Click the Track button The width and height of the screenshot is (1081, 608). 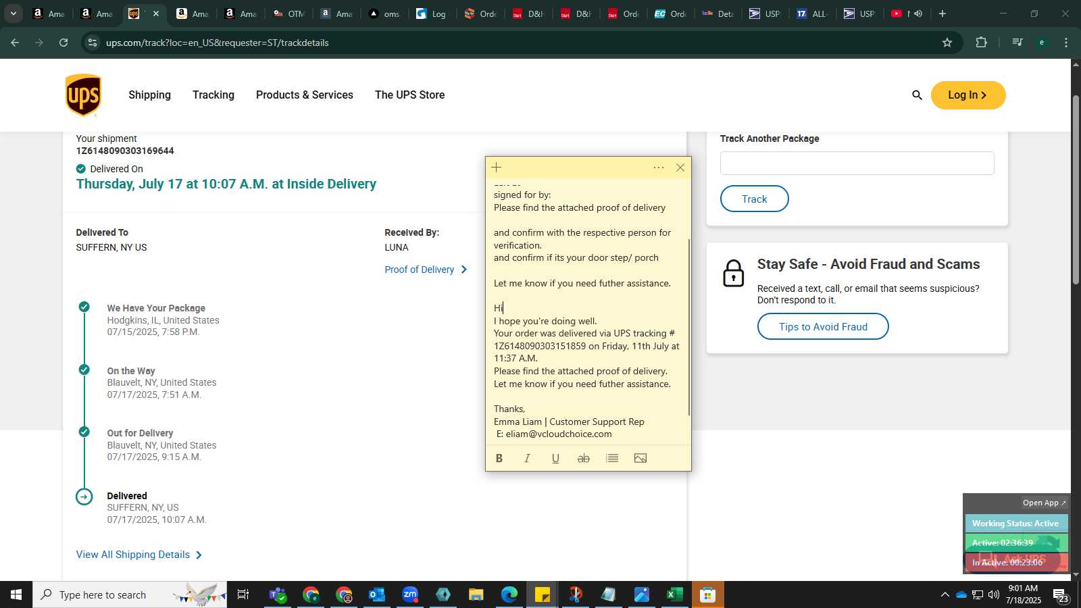click(x=755, y=199)
